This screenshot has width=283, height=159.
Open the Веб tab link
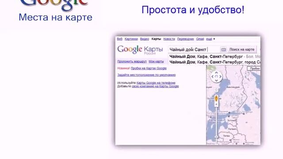[x=119, y=39]
